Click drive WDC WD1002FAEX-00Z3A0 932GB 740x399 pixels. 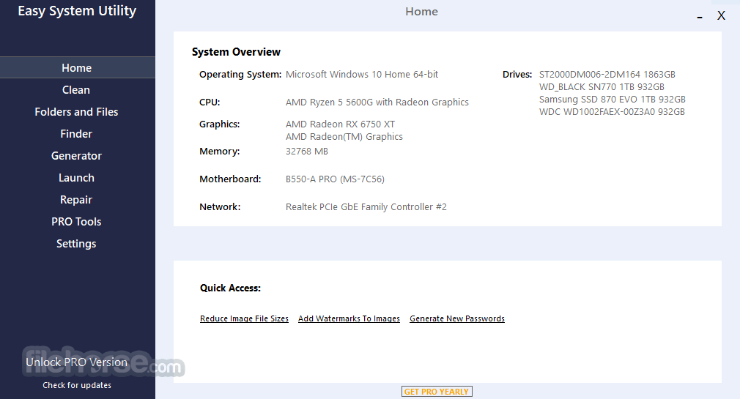pyautogui.click(x=612, y=112)
